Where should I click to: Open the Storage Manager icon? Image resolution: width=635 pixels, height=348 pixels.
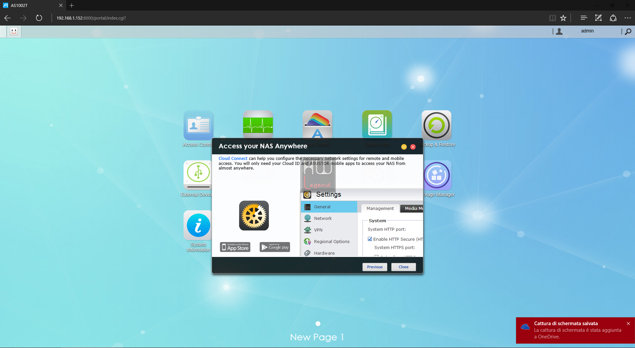pyautogui.click(x=437, y=175)
